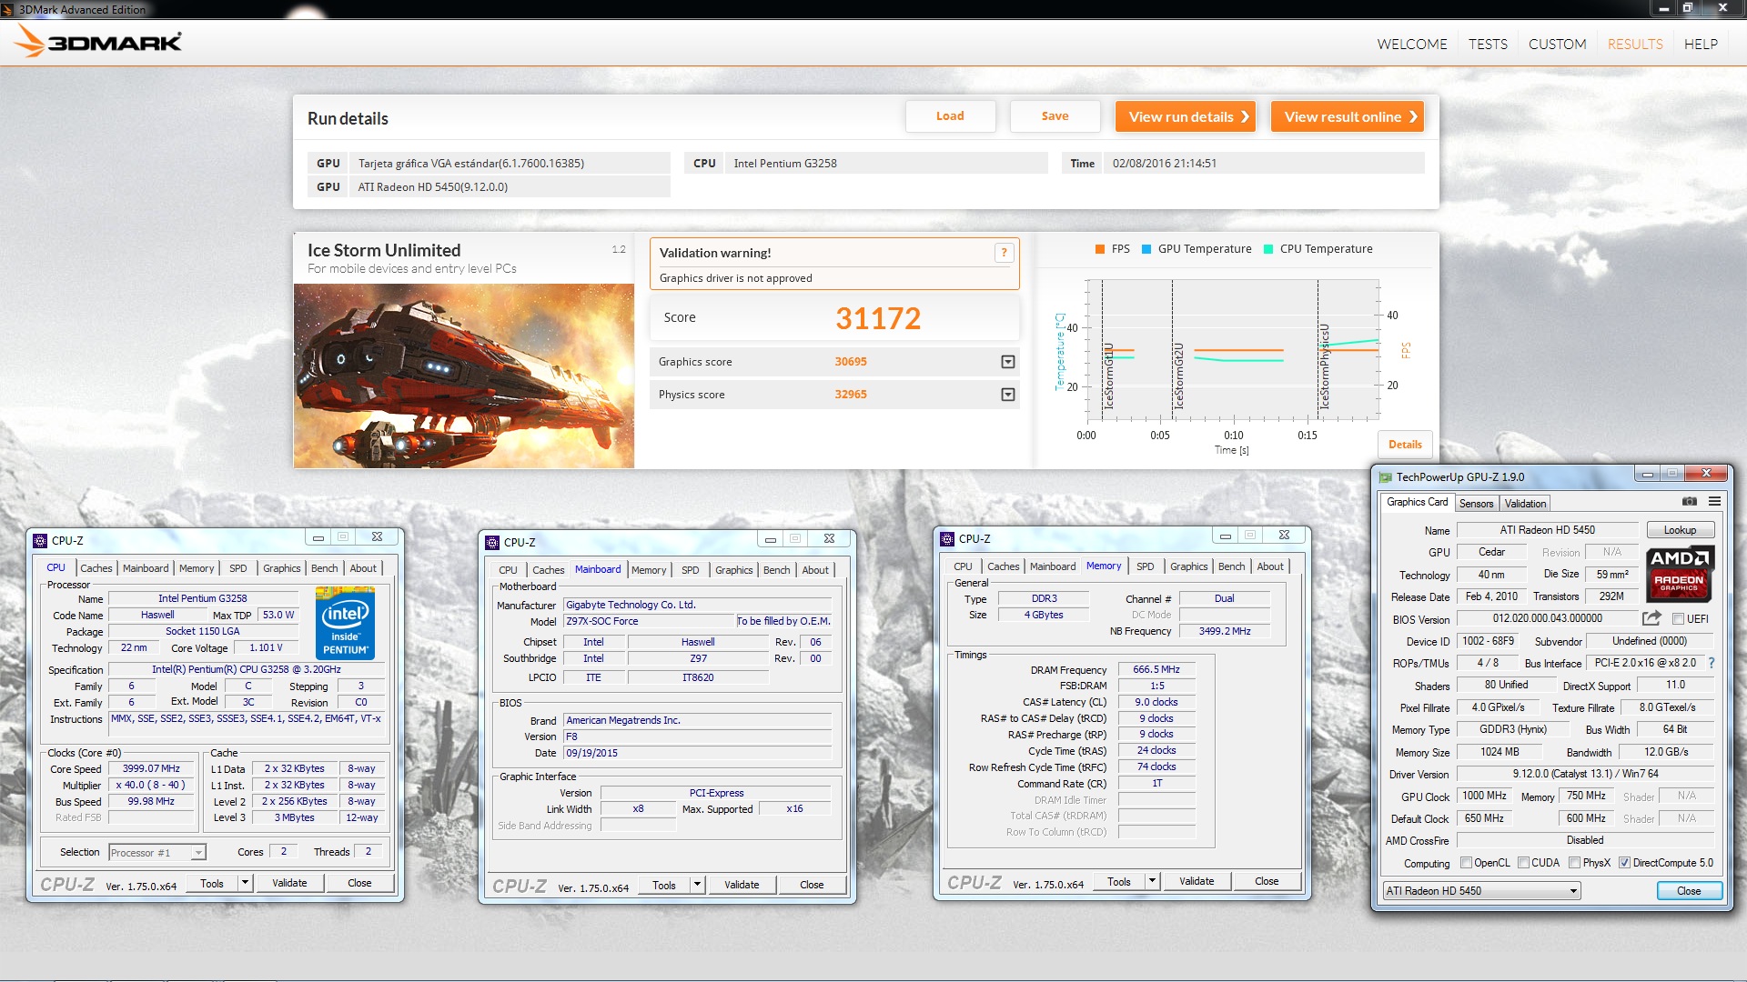Open Tools dropdown arrow in CPU-Z Mainboard window
1747x982 pixels.
pyautogui.click(x=697, y=885)
